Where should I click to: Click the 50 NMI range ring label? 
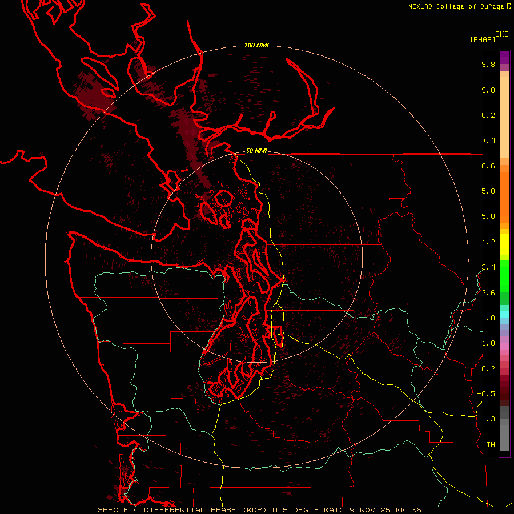256,151
